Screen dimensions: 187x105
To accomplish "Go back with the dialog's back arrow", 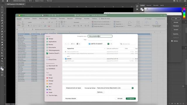I will point(65,44).
